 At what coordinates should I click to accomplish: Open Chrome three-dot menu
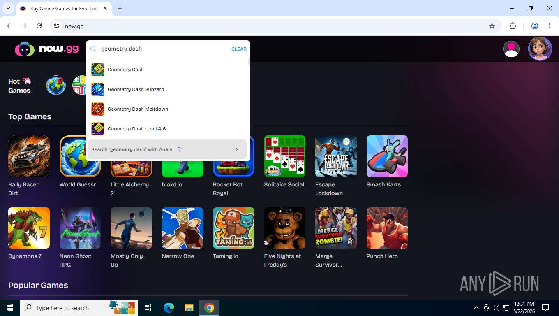pos(550,26)
